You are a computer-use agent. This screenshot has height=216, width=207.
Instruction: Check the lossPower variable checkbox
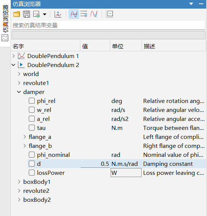click(x=32, y=173)
